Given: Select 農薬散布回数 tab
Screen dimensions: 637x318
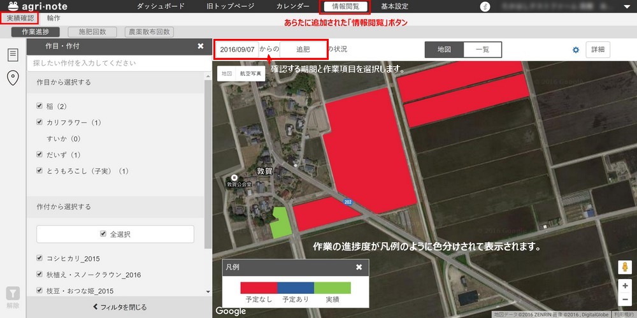Looking at the screenshot, I should coord(149,32).
